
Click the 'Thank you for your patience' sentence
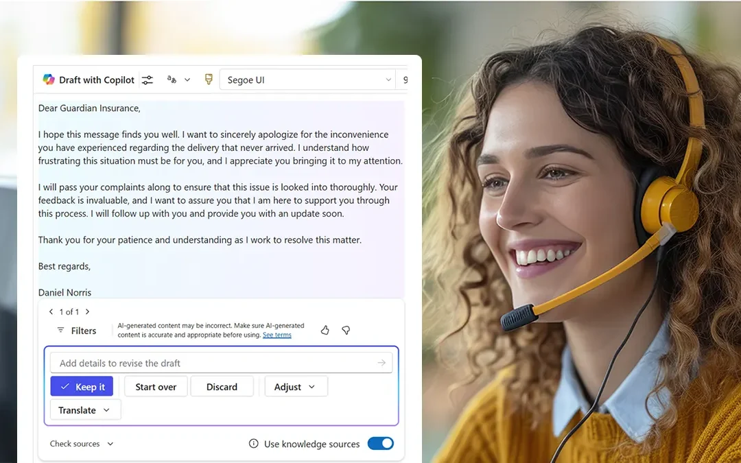[200, 240]
